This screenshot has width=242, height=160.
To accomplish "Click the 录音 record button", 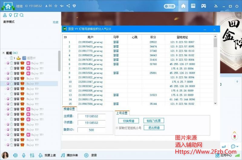I will tap(90, 155).
